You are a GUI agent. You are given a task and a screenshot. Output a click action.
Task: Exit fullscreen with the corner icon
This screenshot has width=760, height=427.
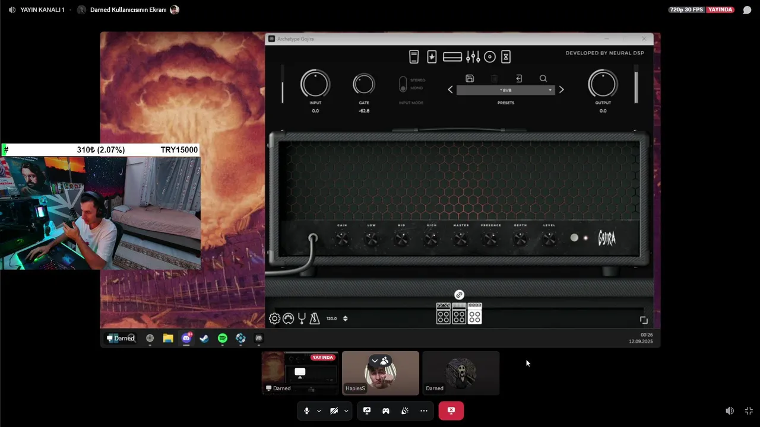pyautogui.click(x=749, y=410)
